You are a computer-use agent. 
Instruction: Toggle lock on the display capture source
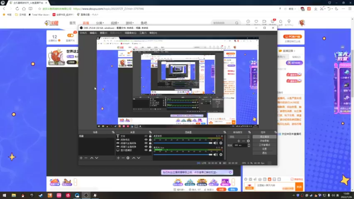coord(150,150)
